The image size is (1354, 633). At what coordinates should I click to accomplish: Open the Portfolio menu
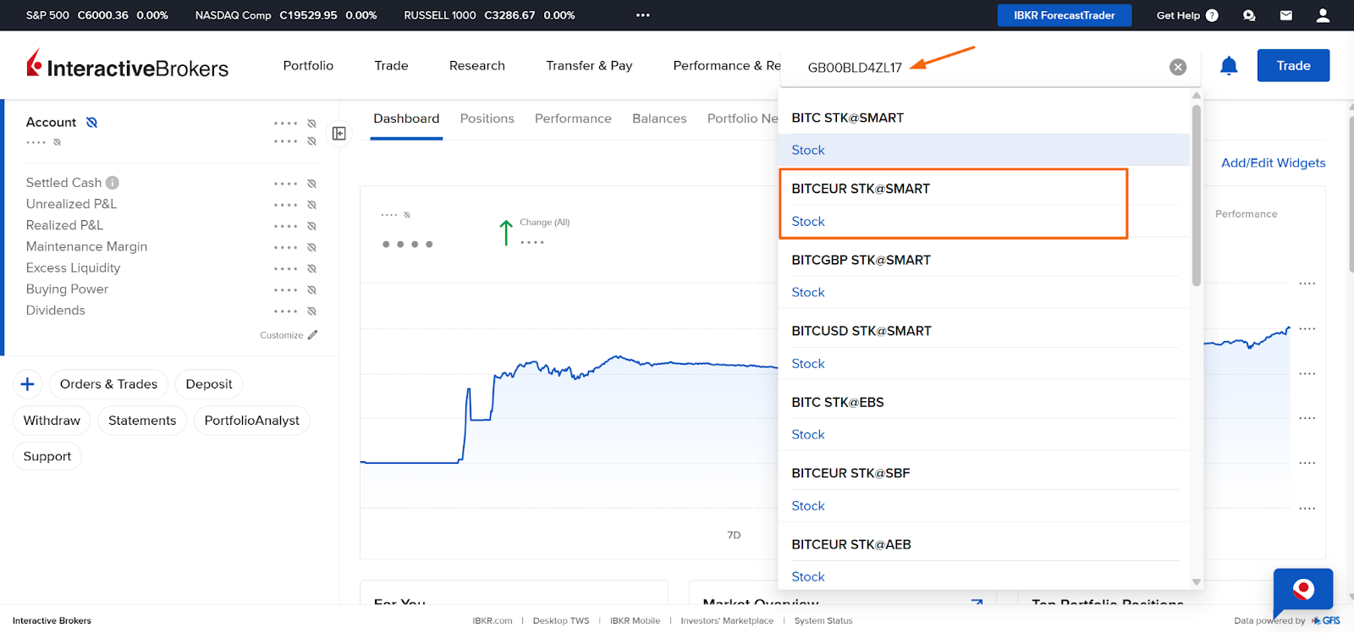tap(308, 65)
